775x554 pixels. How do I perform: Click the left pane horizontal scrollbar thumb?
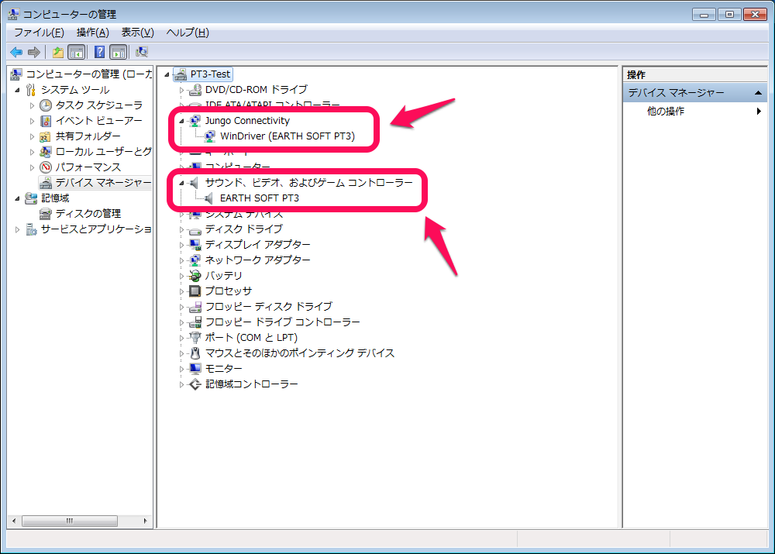(70, 521)
